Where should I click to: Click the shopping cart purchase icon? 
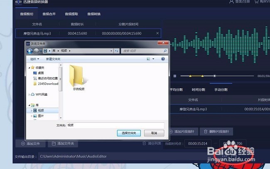(x=257, y=2)
